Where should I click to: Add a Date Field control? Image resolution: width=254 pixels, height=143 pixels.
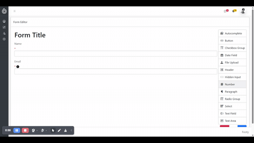[232, 55]
